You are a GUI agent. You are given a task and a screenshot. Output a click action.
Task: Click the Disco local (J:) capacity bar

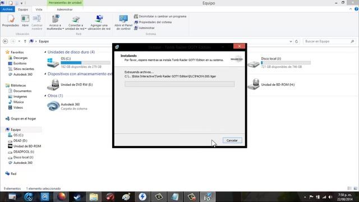[x=286, y=63]
